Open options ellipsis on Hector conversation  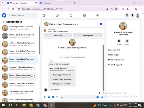pyautogui.click(x=32, y=77)
